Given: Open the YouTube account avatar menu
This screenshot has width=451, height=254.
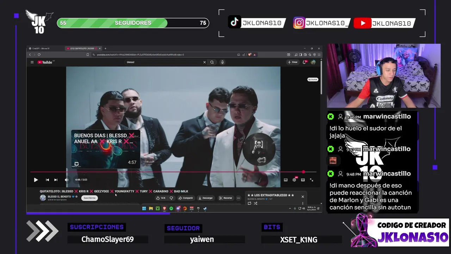Looking at the screenshot, I should 313,62.
